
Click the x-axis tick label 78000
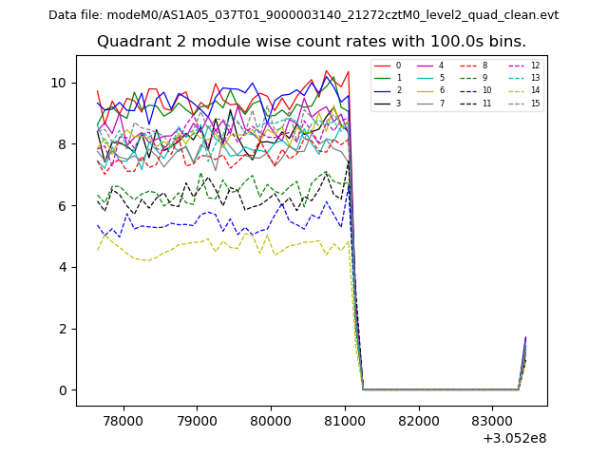tap(123, 419)
